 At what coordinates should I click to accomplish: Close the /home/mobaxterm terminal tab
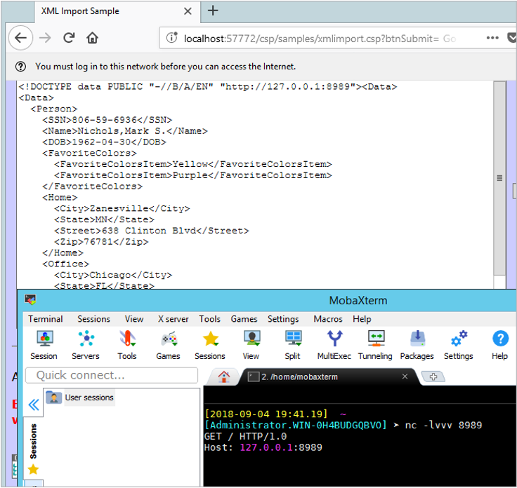pos(405,377)
